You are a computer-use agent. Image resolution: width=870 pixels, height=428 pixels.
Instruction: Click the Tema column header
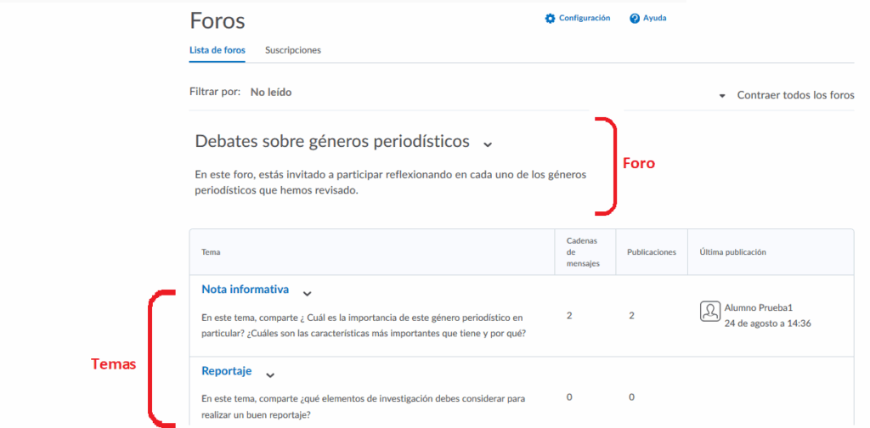(209, 252)
